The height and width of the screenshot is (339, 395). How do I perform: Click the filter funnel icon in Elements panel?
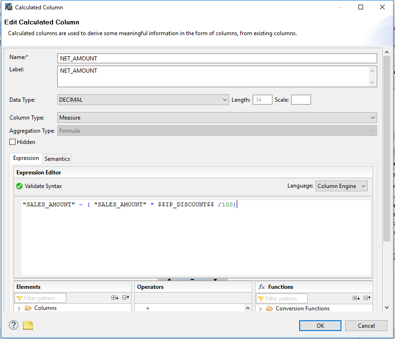click(20, 298)
